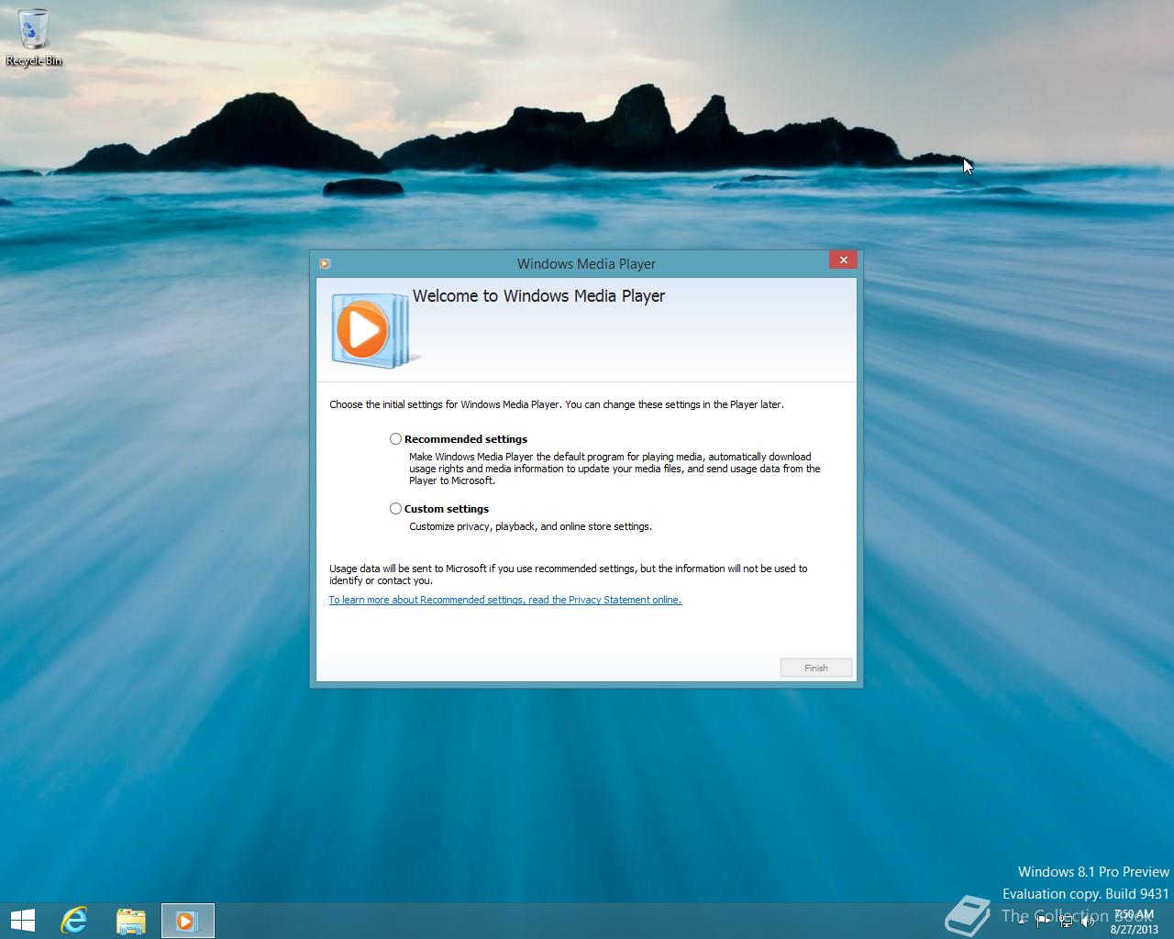Open the Action Center flag icon
Screen dimensions: 1174x939
(1043, 922)
